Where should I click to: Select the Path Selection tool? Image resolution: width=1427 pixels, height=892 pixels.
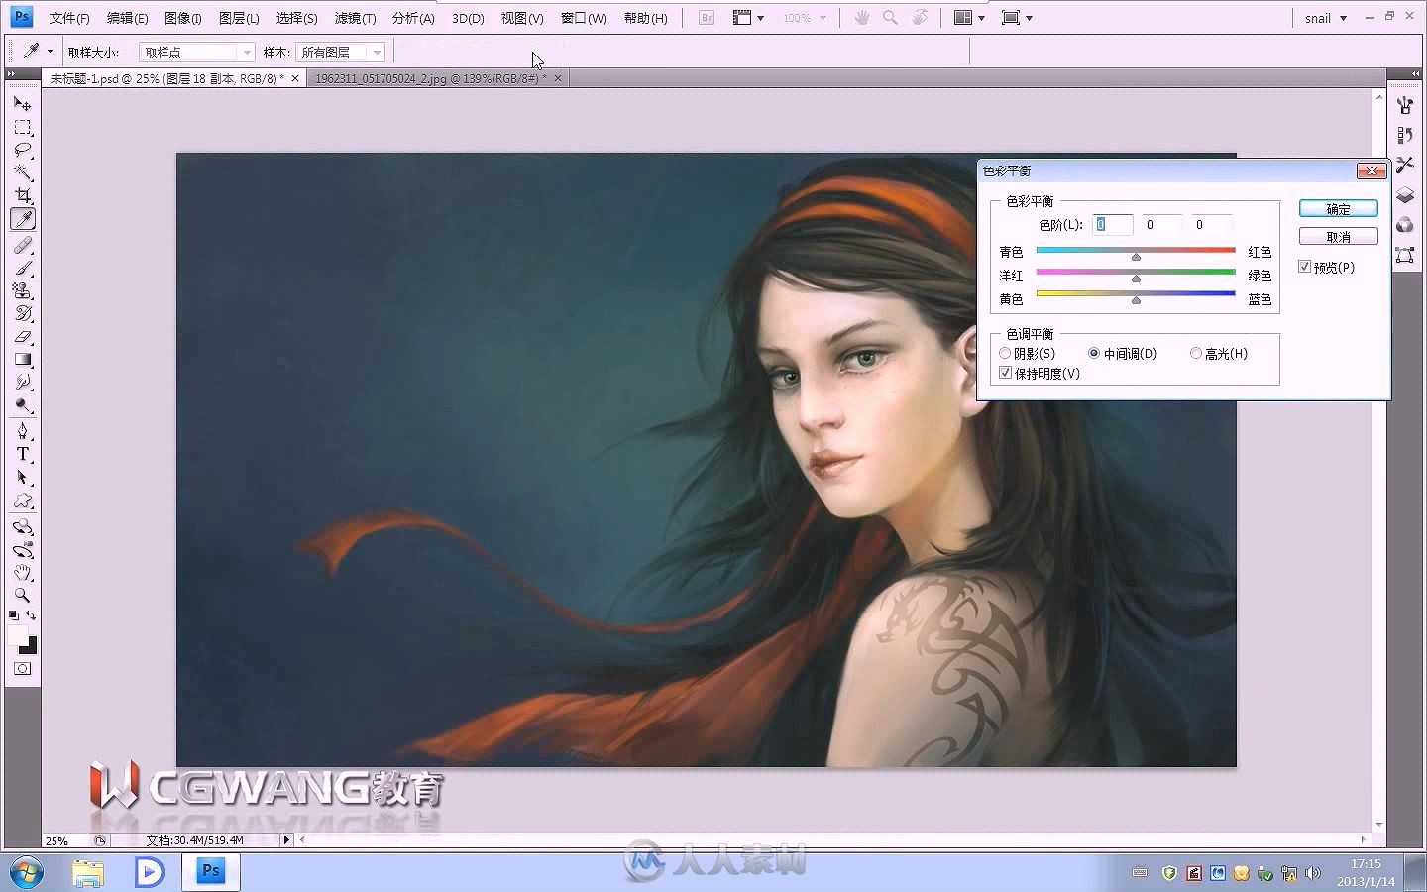[x=22, y=477]
